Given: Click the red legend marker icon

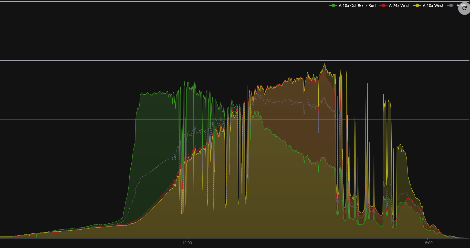Looking at the screenshot, I should 383,6.
